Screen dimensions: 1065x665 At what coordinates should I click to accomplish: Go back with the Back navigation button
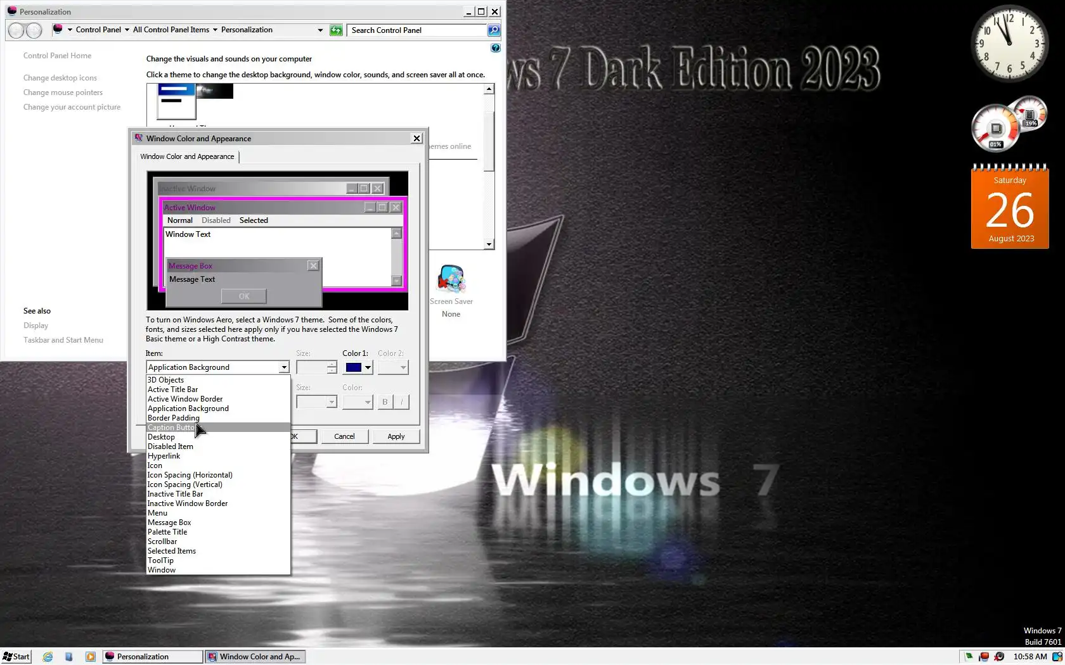[x=17, y=30]
